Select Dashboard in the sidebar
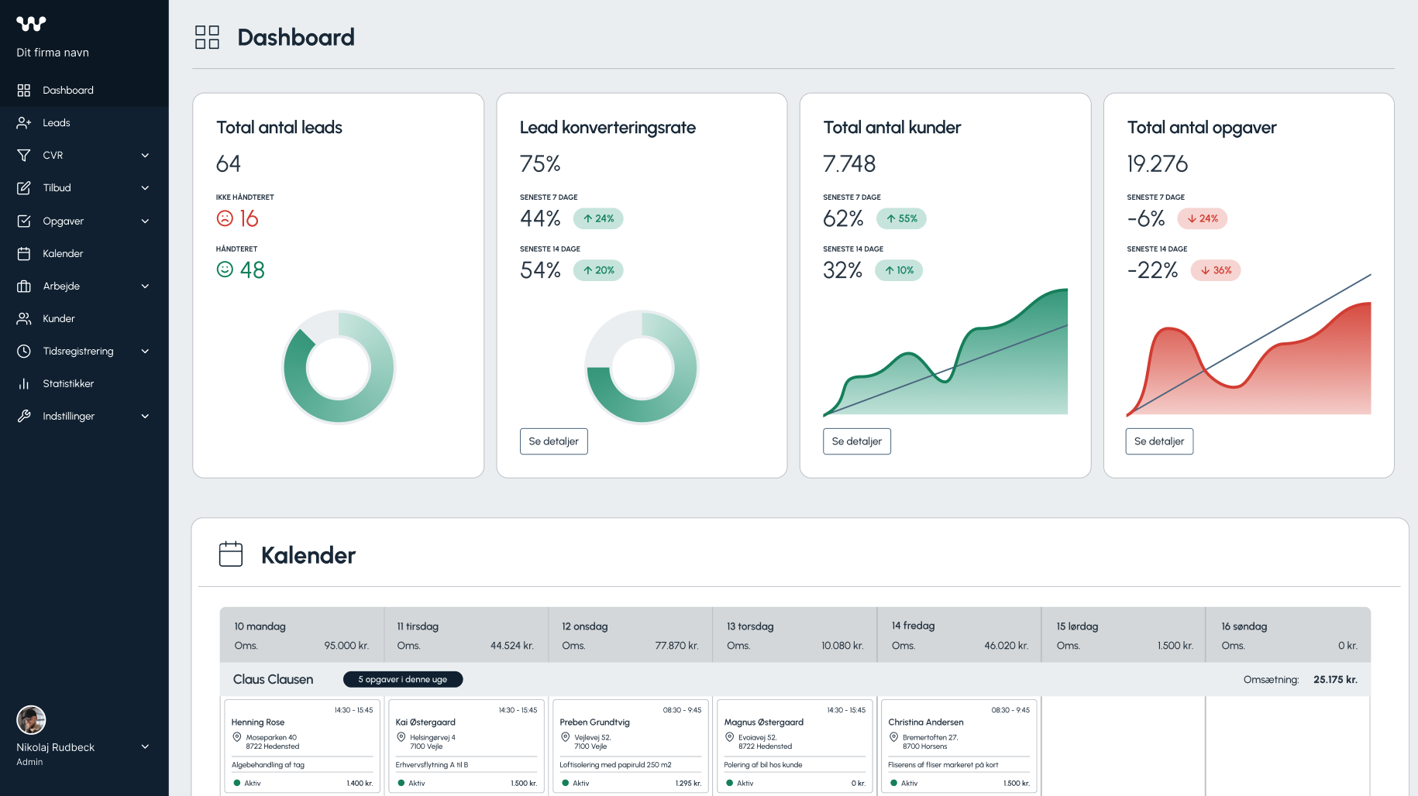 (68, 91)
